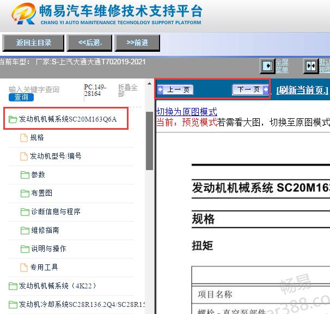Open the 规格 document
Image resolution: width=330 pixels, height=314 pixels.
coord(37,137)
